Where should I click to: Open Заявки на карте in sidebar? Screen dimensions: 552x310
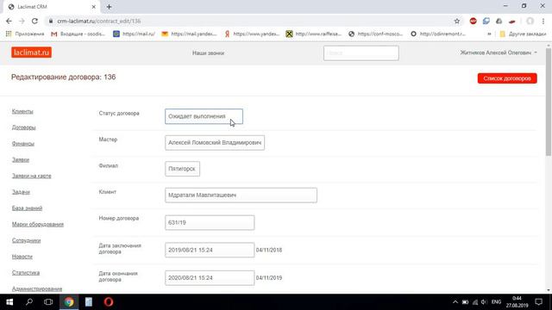pyautogui.click(x=31, y=176)
